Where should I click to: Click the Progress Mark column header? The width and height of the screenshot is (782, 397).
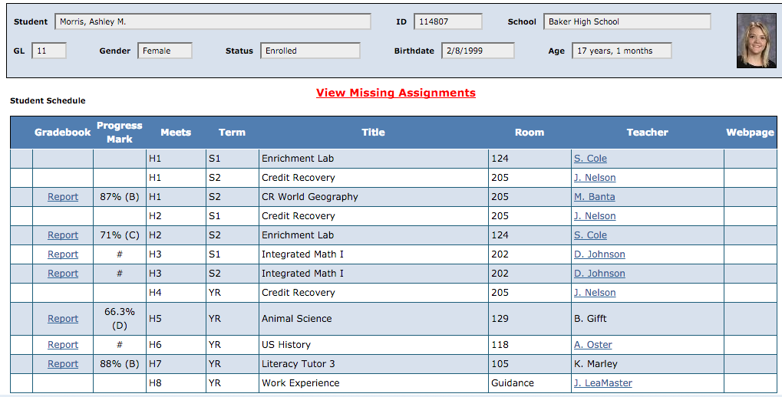(x=119, y=133)
